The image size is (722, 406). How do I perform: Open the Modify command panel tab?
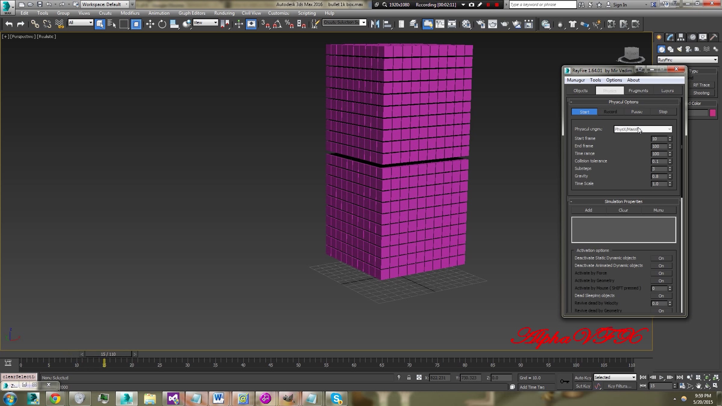click(670, 37)
